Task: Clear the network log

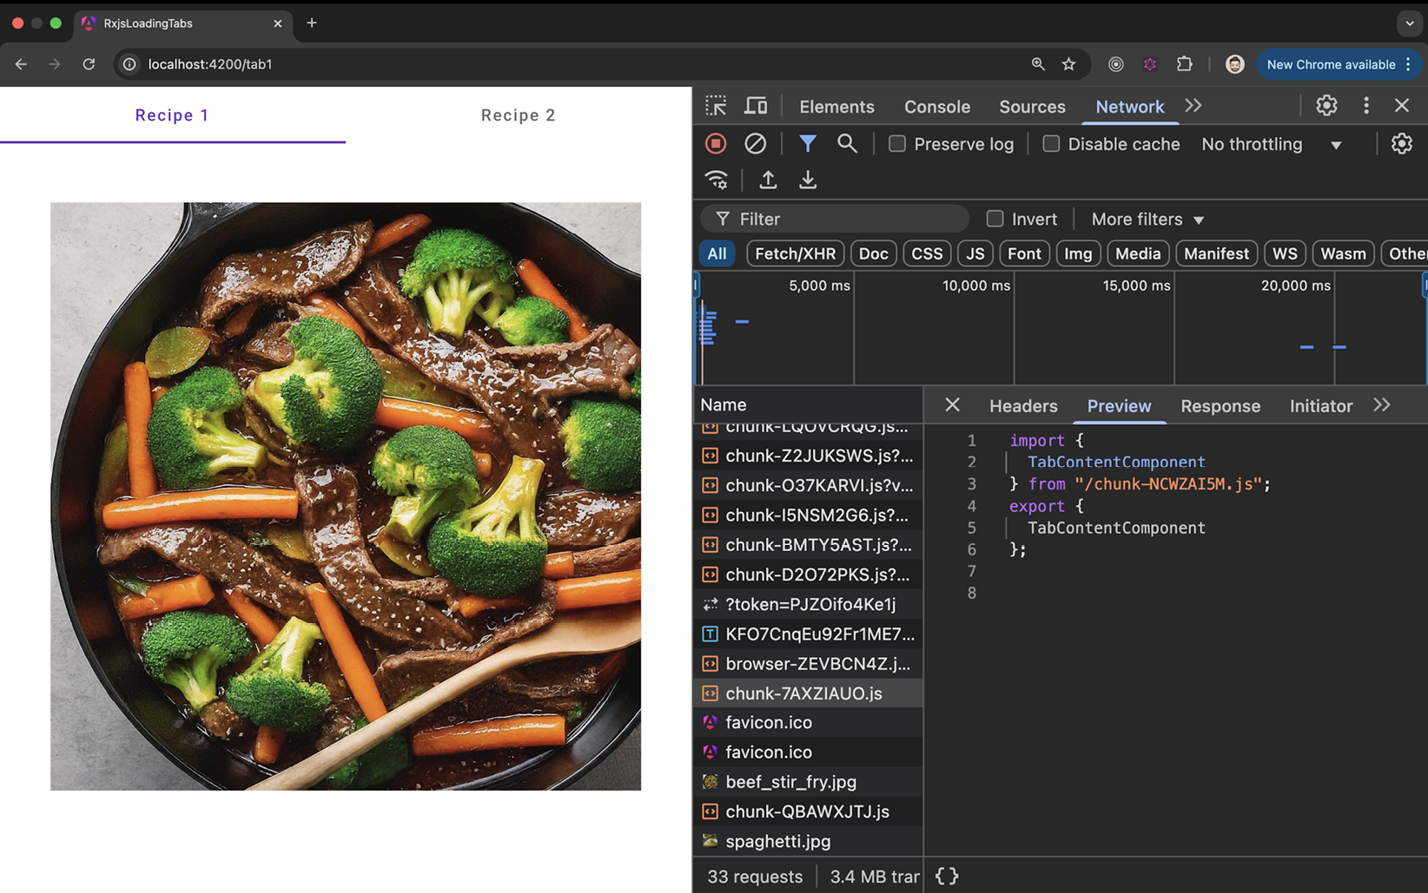Action: tap(755, 144)
